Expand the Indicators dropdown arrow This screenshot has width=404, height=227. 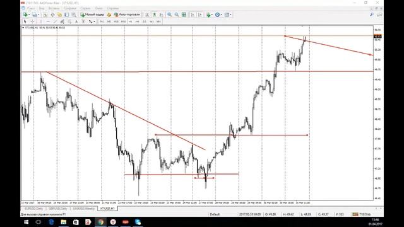click(x=212, y=15)
